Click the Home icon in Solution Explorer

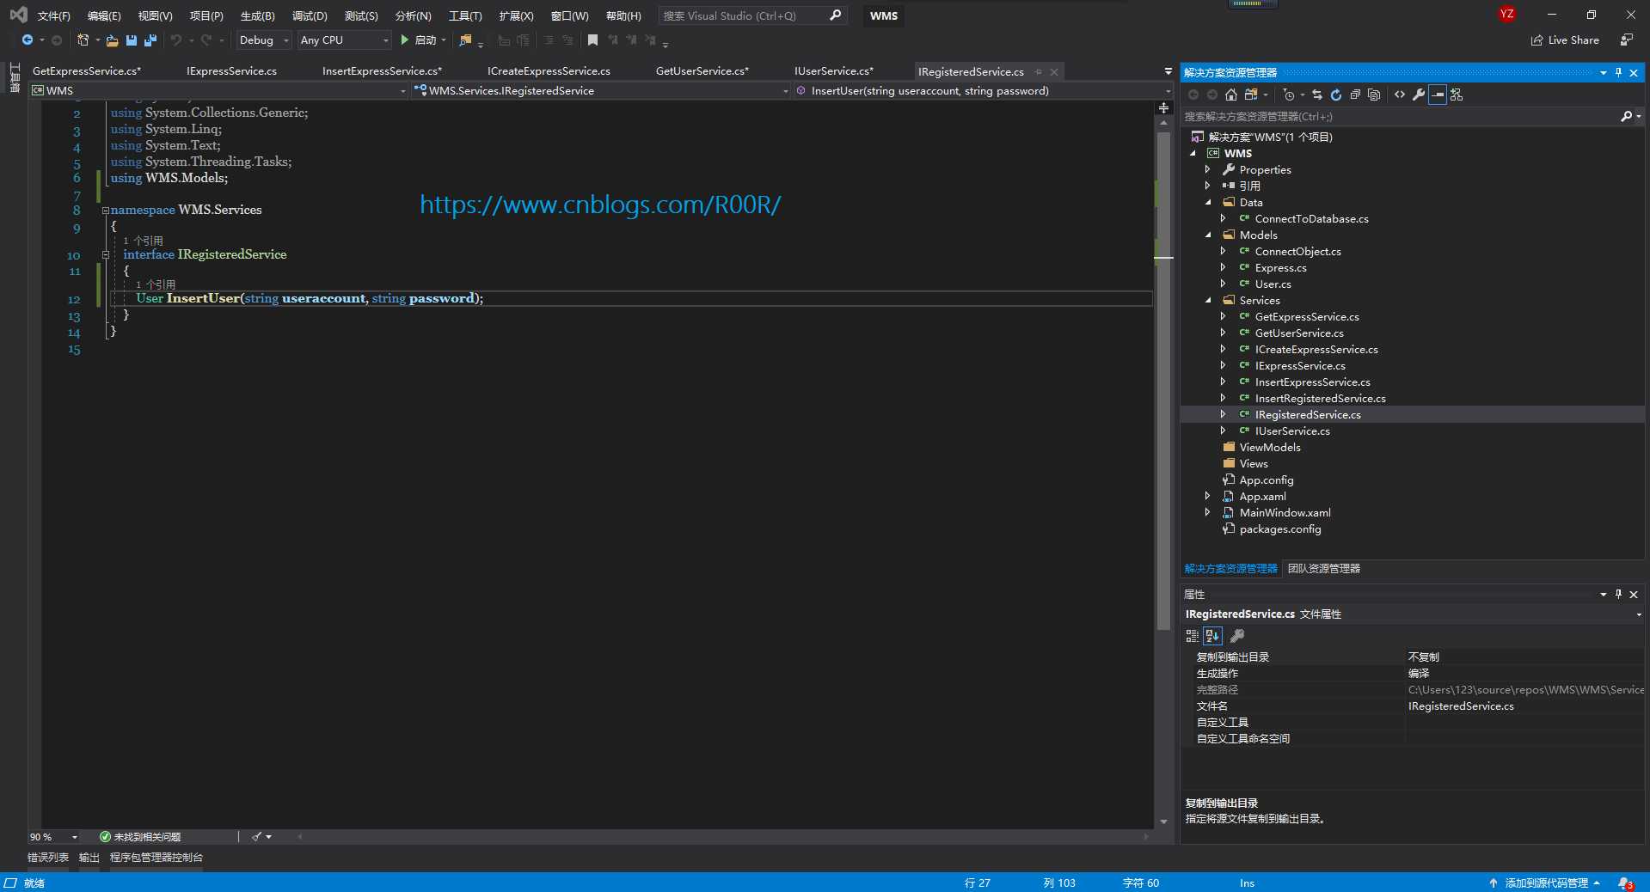(x=1231, y=95)
